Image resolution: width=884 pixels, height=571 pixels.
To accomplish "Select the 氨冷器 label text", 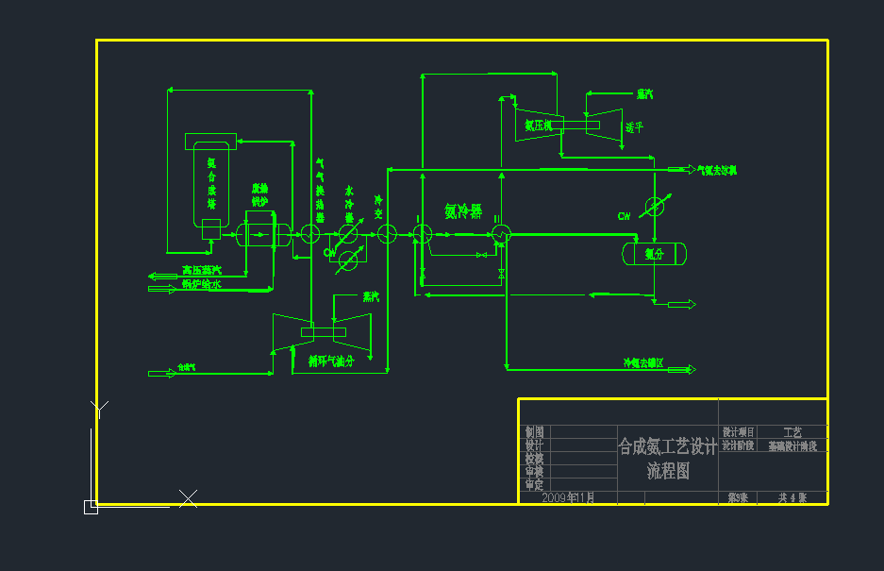I will pos(462,211).
